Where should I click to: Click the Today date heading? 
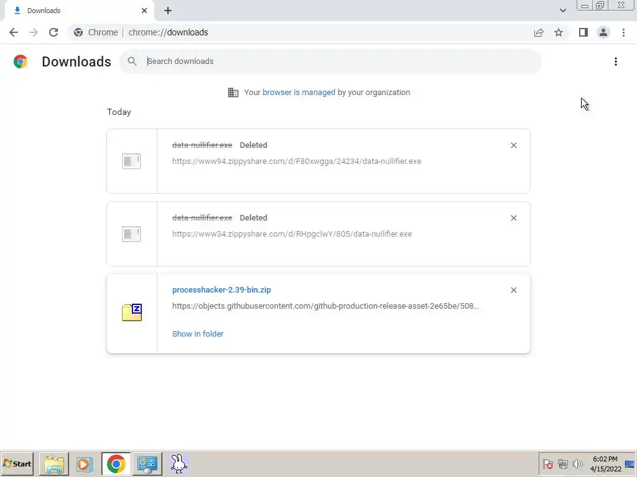(119, 112)
